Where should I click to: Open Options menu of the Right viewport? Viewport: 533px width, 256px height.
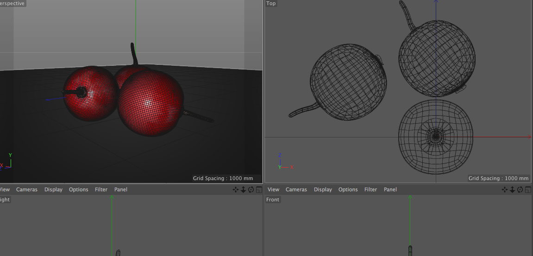click(x=79, y=189)
